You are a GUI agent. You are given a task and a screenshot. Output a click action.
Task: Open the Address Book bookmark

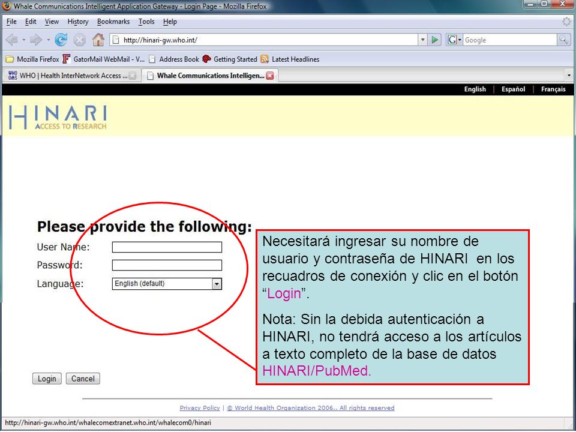pos(174,59)
